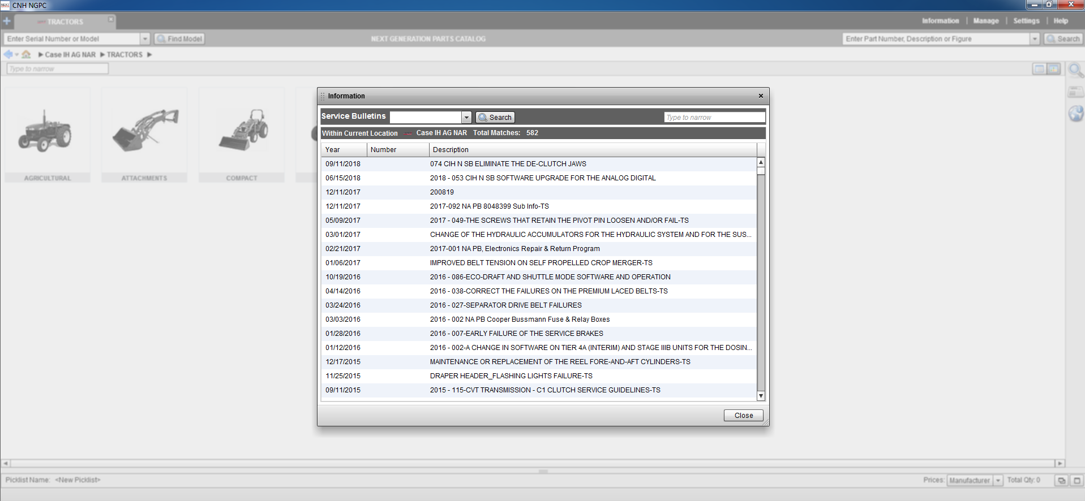Sort by the Year column header

point(344,150)
